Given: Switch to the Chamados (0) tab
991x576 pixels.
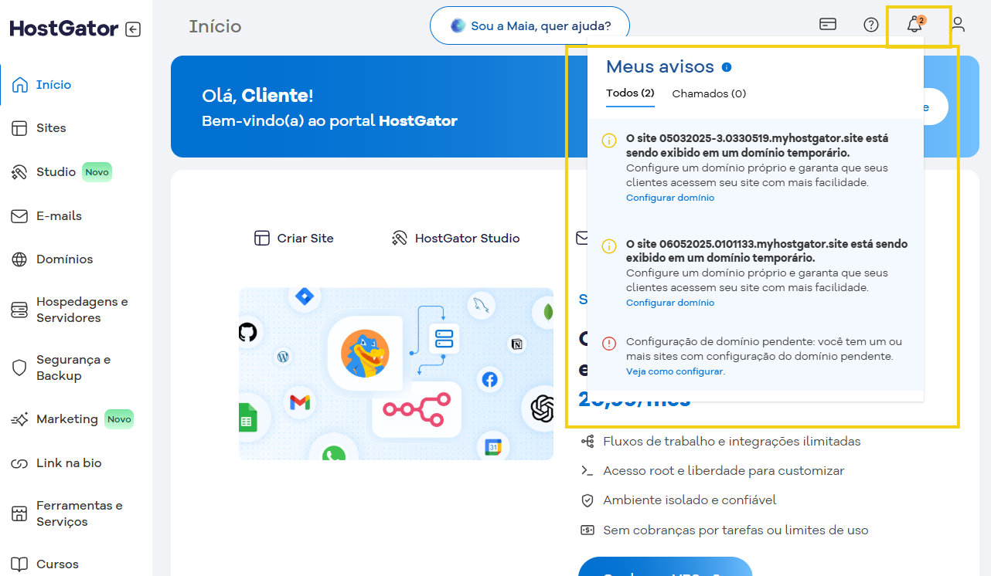Looking at the screenshot, I should (709, 93).
